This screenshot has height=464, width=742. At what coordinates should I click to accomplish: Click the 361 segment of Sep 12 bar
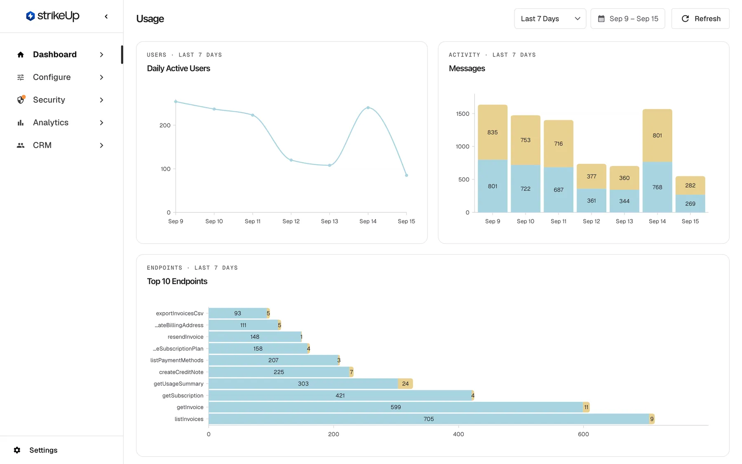(x=592, y=200)
